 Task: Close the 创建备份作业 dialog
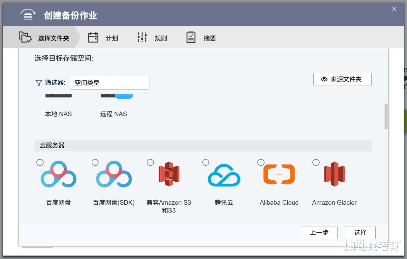tap(394, 9)
